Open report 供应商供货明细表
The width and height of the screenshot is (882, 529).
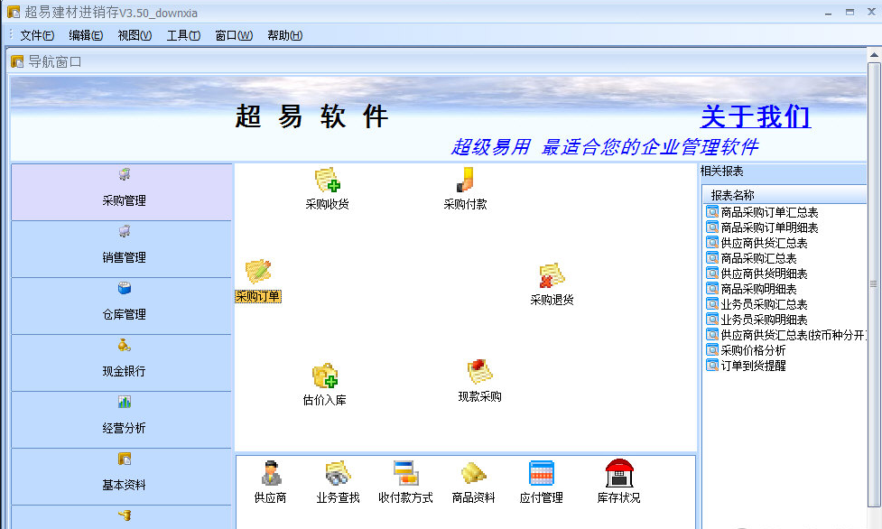(x=757, y=274)
